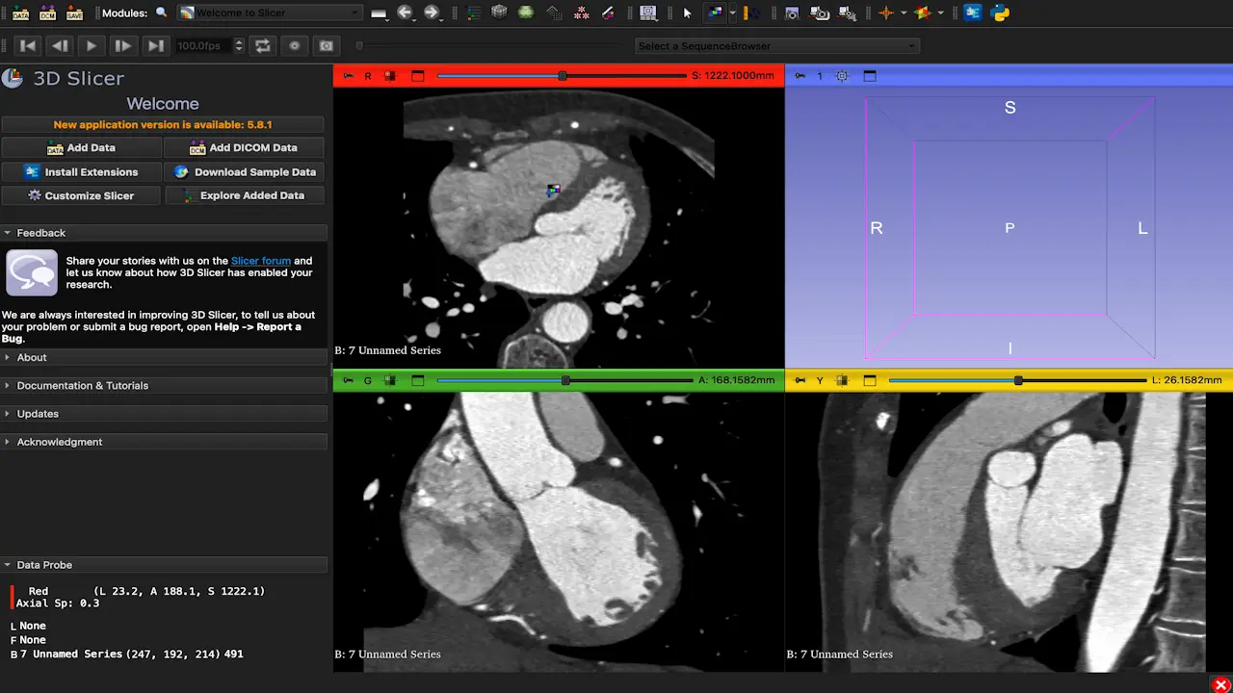
Task: Click the slice intersections icon
Action: tap(924, 13)
